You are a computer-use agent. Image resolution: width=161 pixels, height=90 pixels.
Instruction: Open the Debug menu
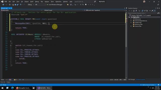[37, 1]
